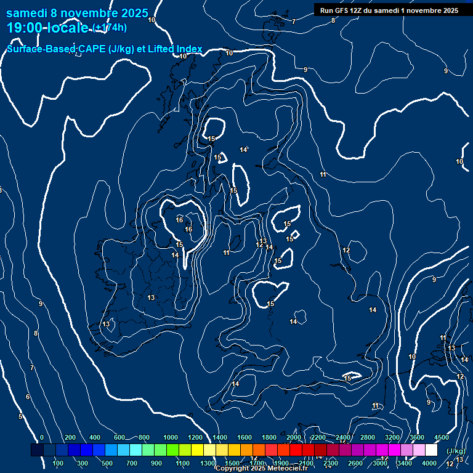Screen dimensions: 473x473
Task: Click the pure red 2000–2100 legend swatch
Action: (296, 450)
